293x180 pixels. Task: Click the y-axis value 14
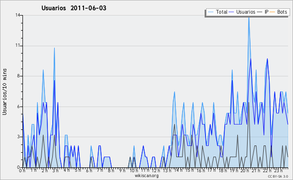(x=18, y=15)
